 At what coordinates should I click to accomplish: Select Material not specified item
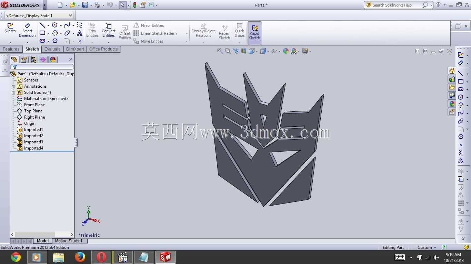[46, 99]
